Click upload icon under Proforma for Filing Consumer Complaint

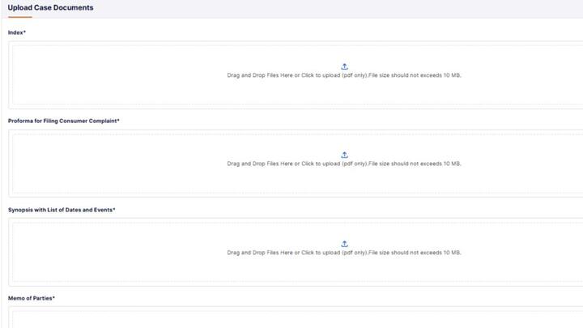click(344, 155)
